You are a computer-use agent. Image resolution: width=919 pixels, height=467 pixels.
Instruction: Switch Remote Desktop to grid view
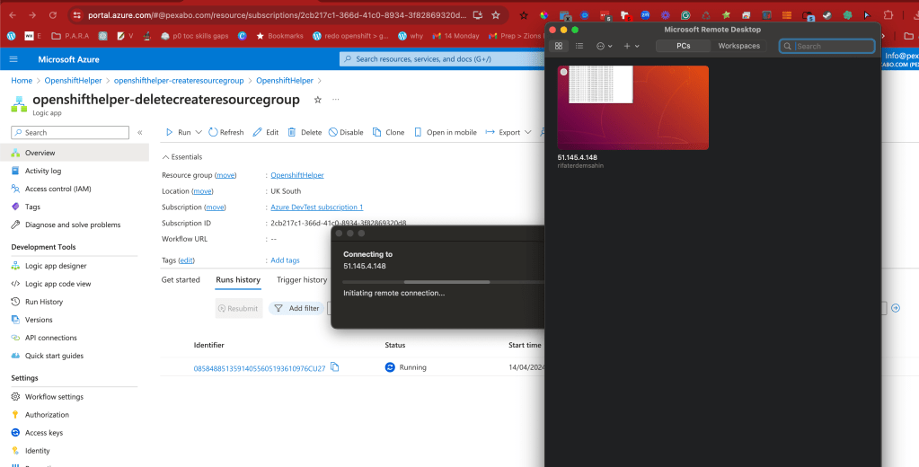[559, 46]
